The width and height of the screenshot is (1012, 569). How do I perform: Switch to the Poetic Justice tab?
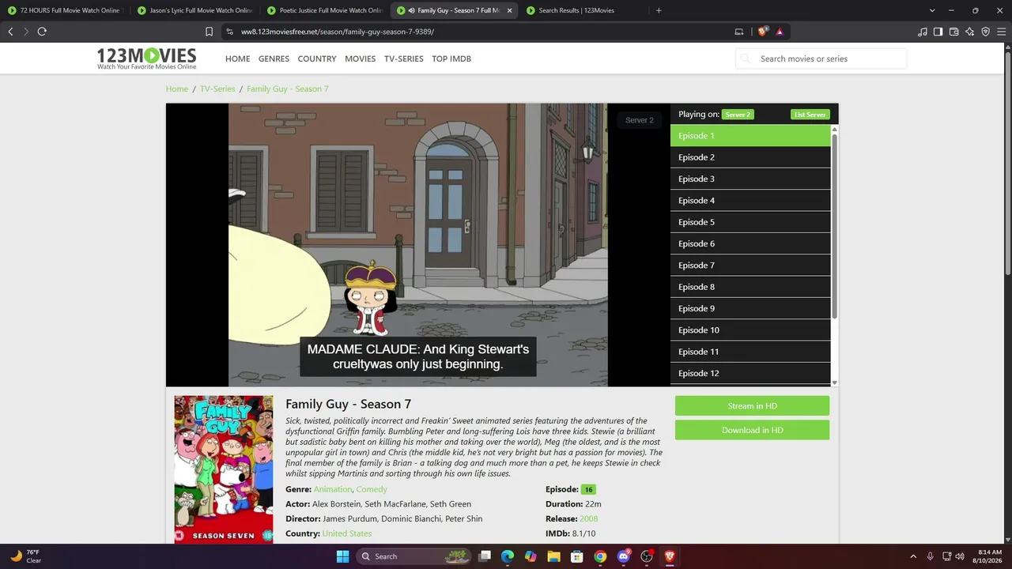[x=324, y=10]
